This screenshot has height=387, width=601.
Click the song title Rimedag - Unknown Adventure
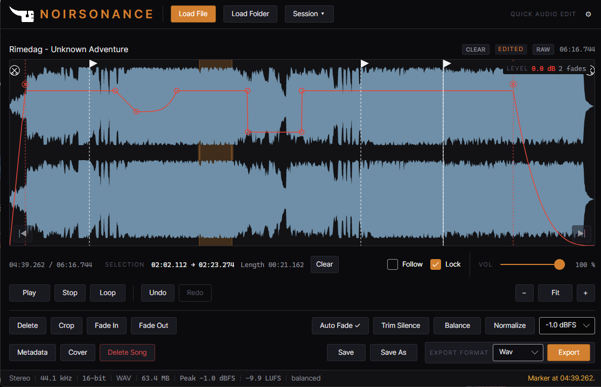[68, 49]
